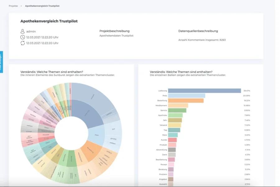Click the Lieferung label on the bar axis
280x187 pixels.
pyautogui.click(x=162, y=91)
